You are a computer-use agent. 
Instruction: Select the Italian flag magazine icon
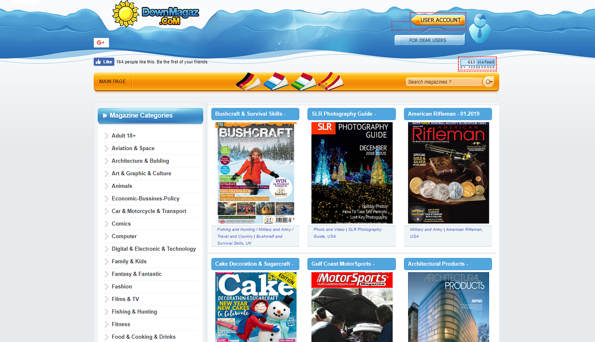click(304, 81)
